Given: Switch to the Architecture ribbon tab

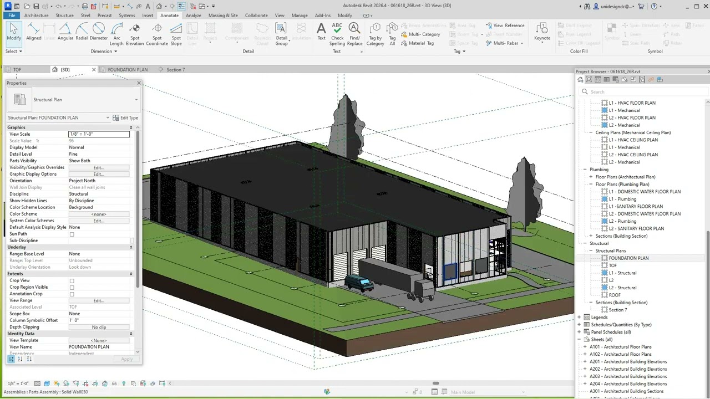Looking at the screenshot, I should 36,16.
